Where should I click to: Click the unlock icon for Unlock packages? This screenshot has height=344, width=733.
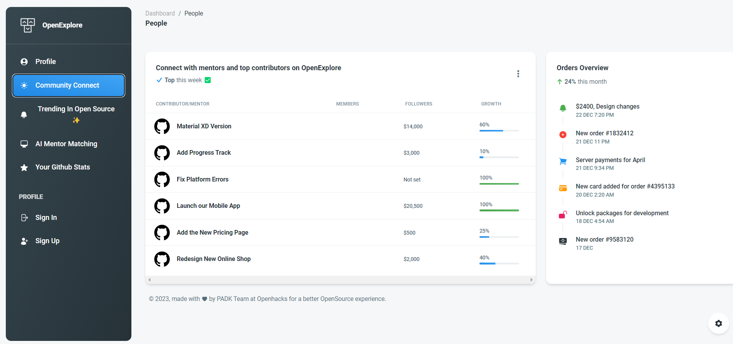point(563,214)
